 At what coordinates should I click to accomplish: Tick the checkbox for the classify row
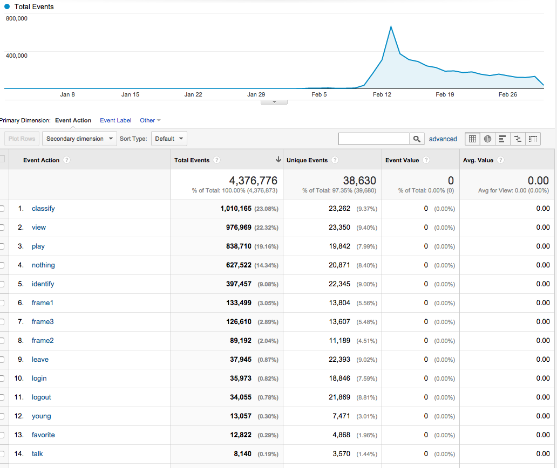[x=2, y=209]
